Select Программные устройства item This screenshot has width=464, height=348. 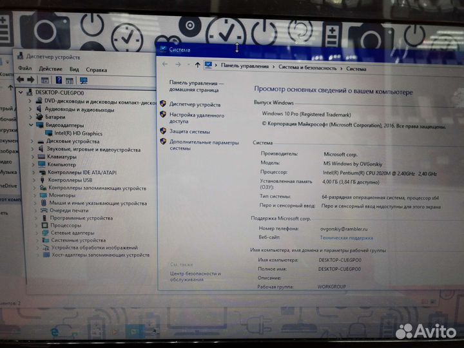point(81,218)
